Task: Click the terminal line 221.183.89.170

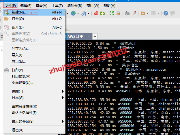Action: coord(124,100)
